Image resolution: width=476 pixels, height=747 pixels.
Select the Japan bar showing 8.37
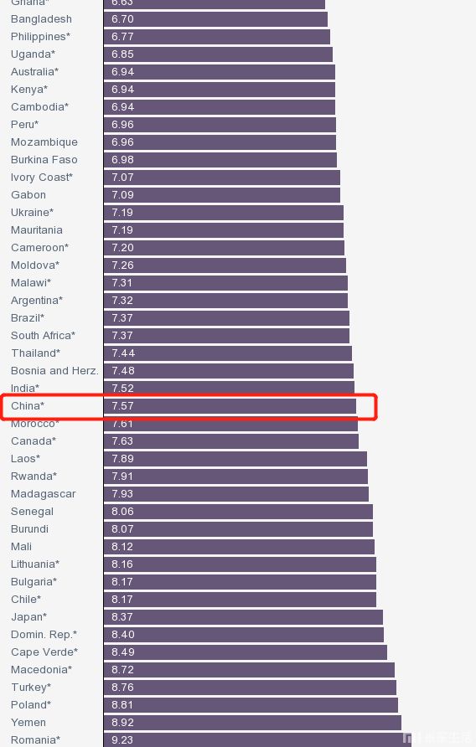[243, 617]
